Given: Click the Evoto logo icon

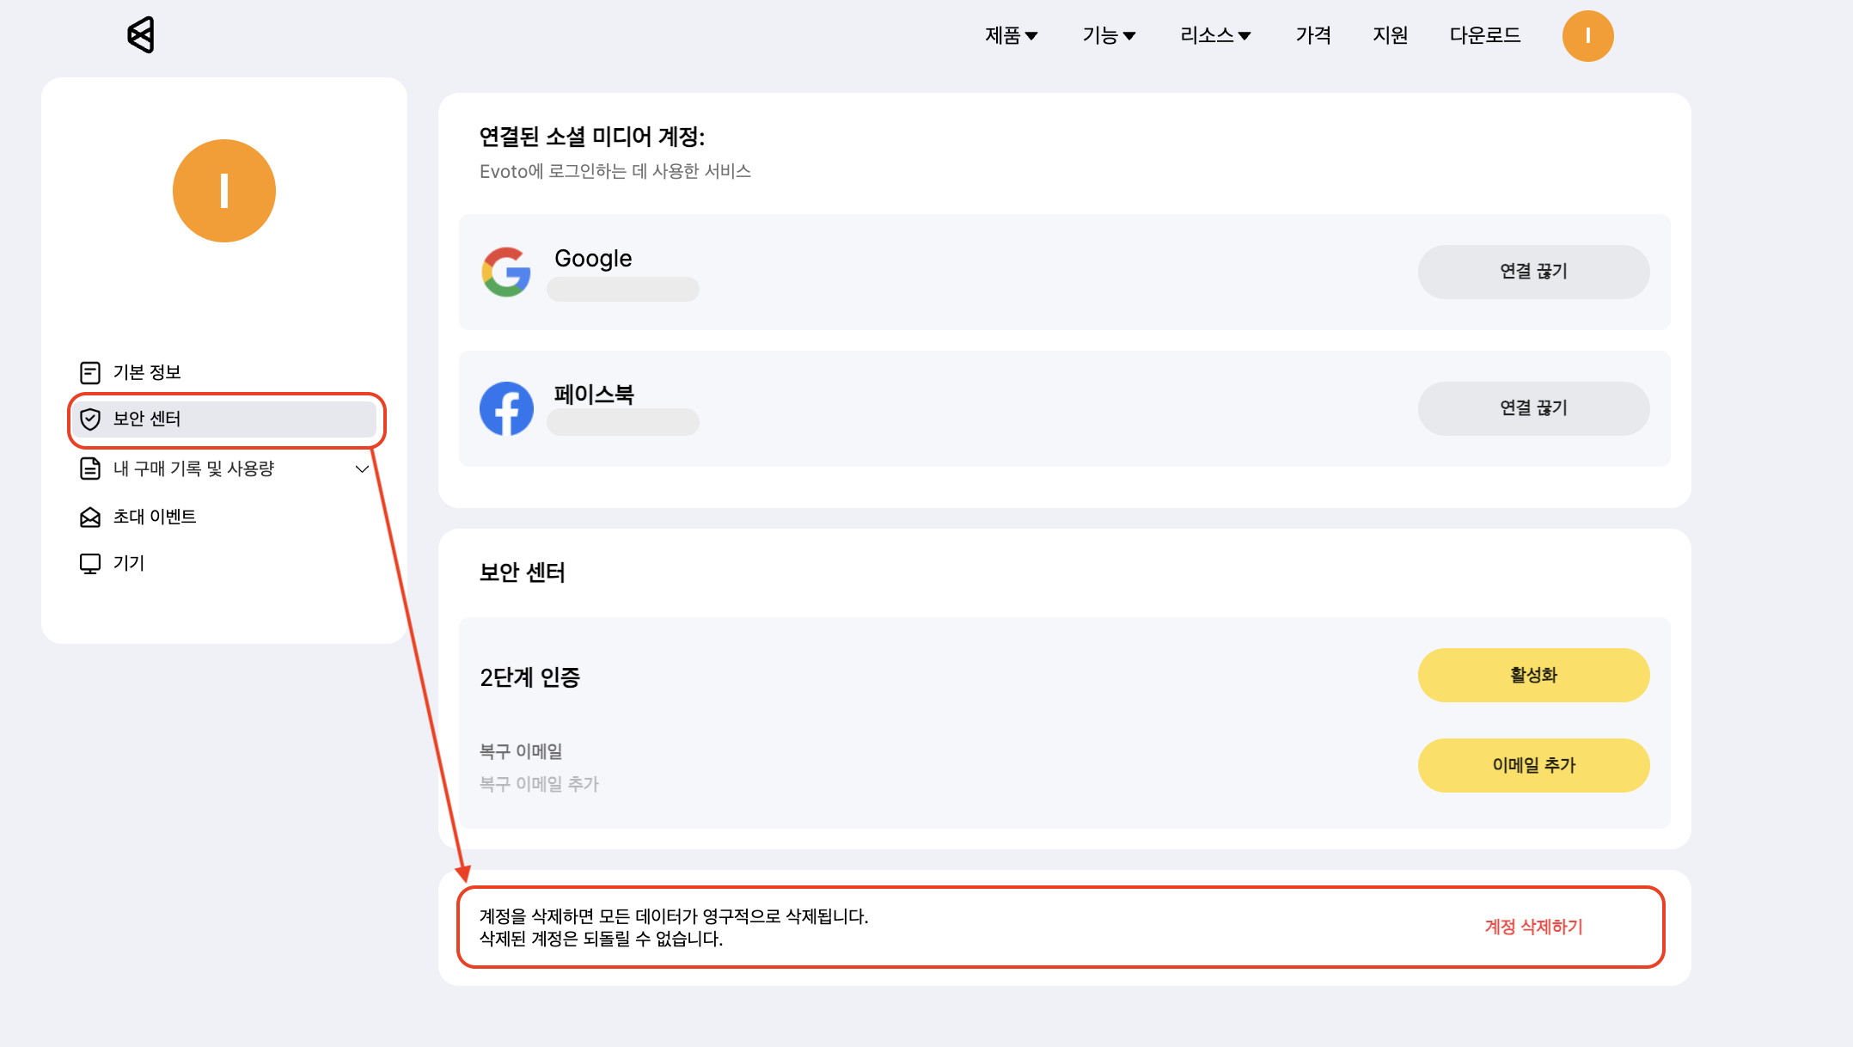Looking at the screenshot, I should (x=141, y=35).
